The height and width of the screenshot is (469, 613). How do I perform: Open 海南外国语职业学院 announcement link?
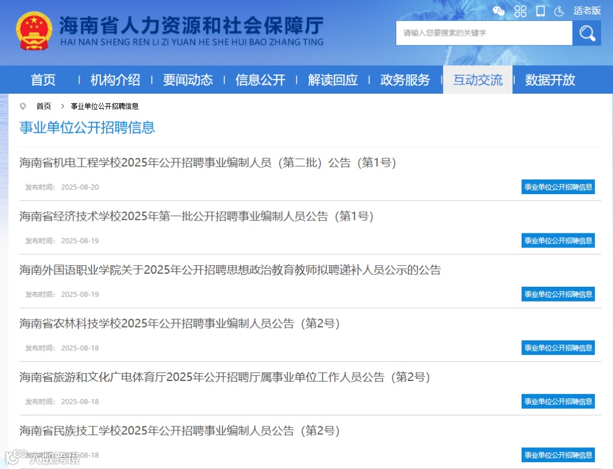click(x=230, y=270)
